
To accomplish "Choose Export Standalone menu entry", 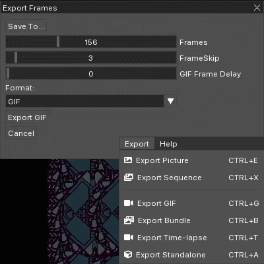I will [x=191, y=255].
